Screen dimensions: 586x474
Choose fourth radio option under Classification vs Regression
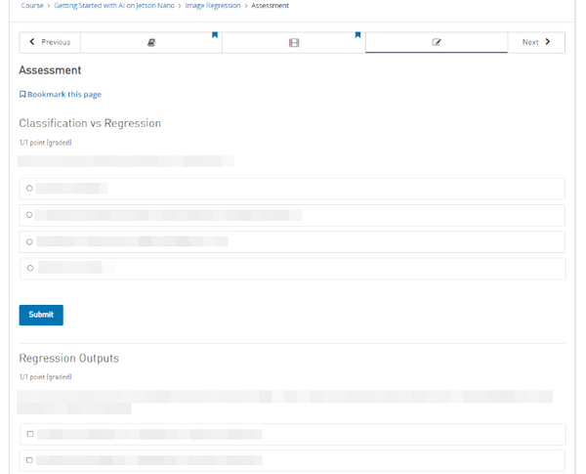[x=29, y=268]
